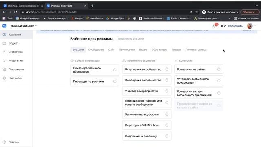The image size is (261, 147).
Task: Click the incognito mode indicator
Action: pos(220,12)
